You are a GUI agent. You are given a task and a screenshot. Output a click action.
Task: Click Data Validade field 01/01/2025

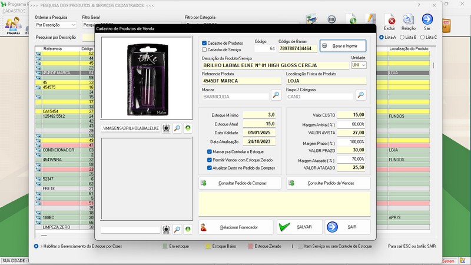pyautogui.click(x=259, y=132)
